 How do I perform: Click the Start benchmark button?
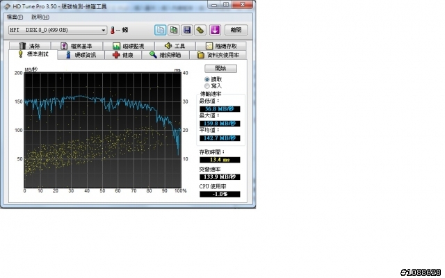220,68
